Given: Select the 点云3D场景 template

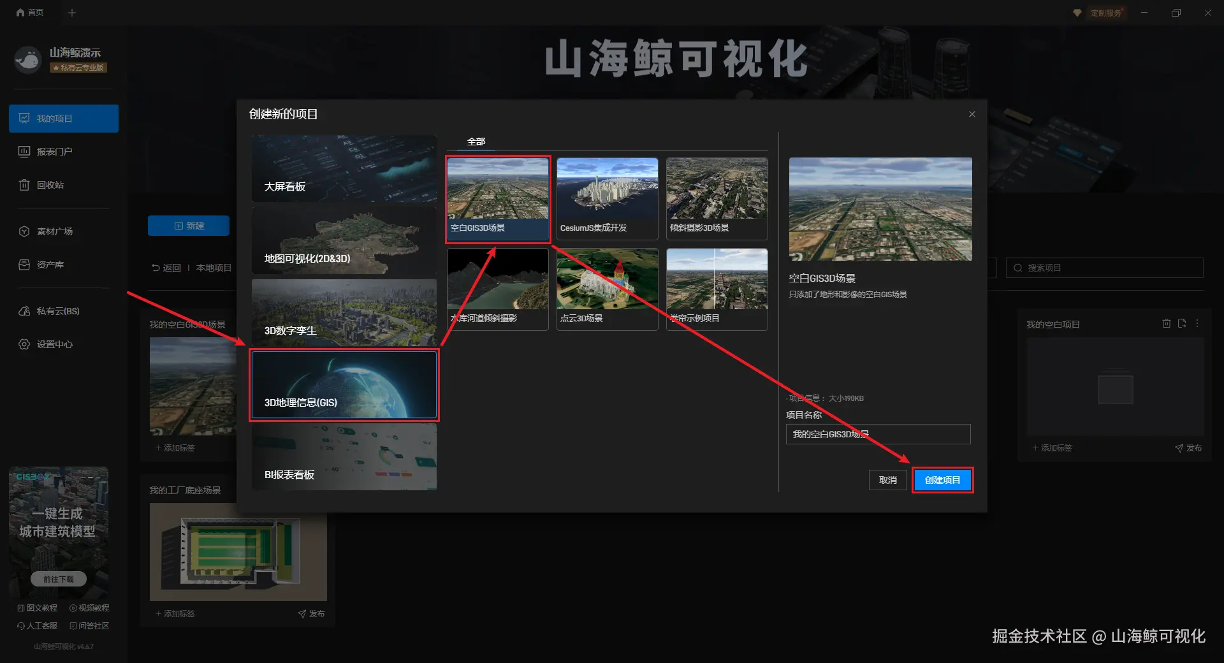Looking at the screenshot, I should coord(608,289).
